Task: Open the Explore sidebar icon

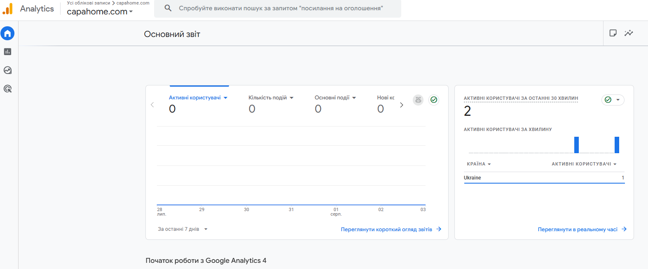Action: pyautogui.click(x=7, y=70)
